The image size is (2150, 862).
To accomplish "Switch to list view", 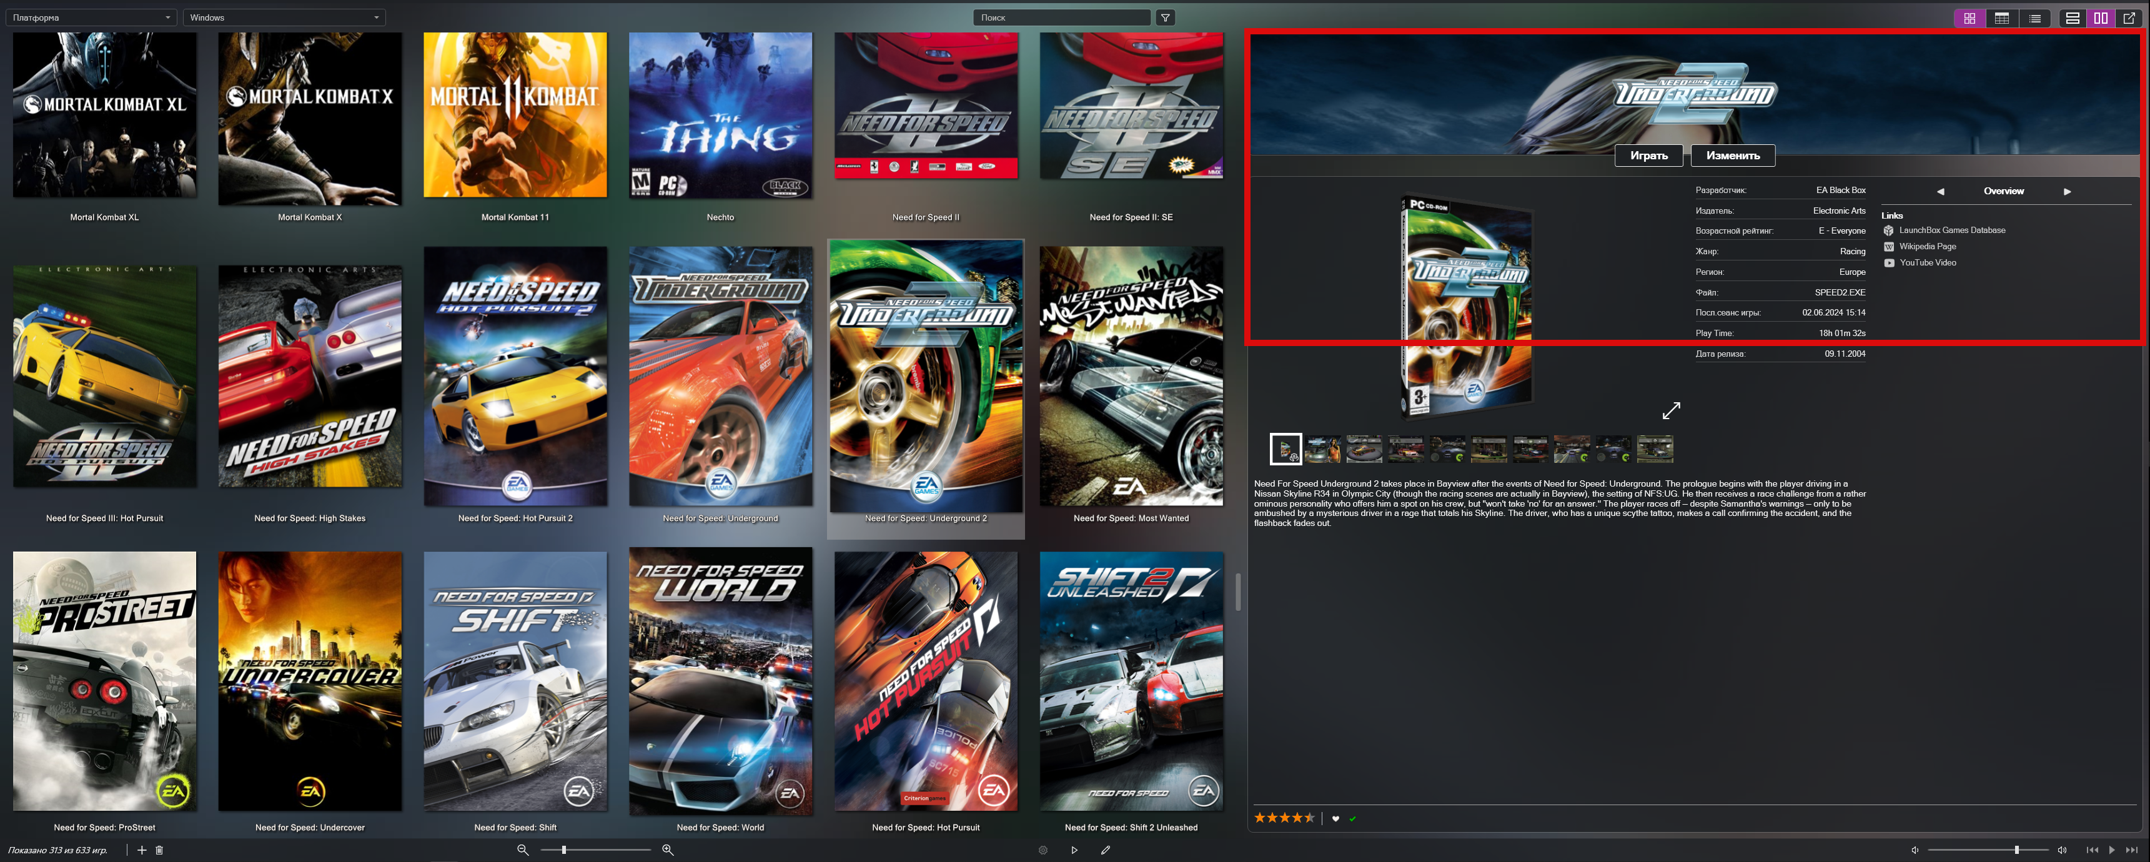I will pos(2035,17).
